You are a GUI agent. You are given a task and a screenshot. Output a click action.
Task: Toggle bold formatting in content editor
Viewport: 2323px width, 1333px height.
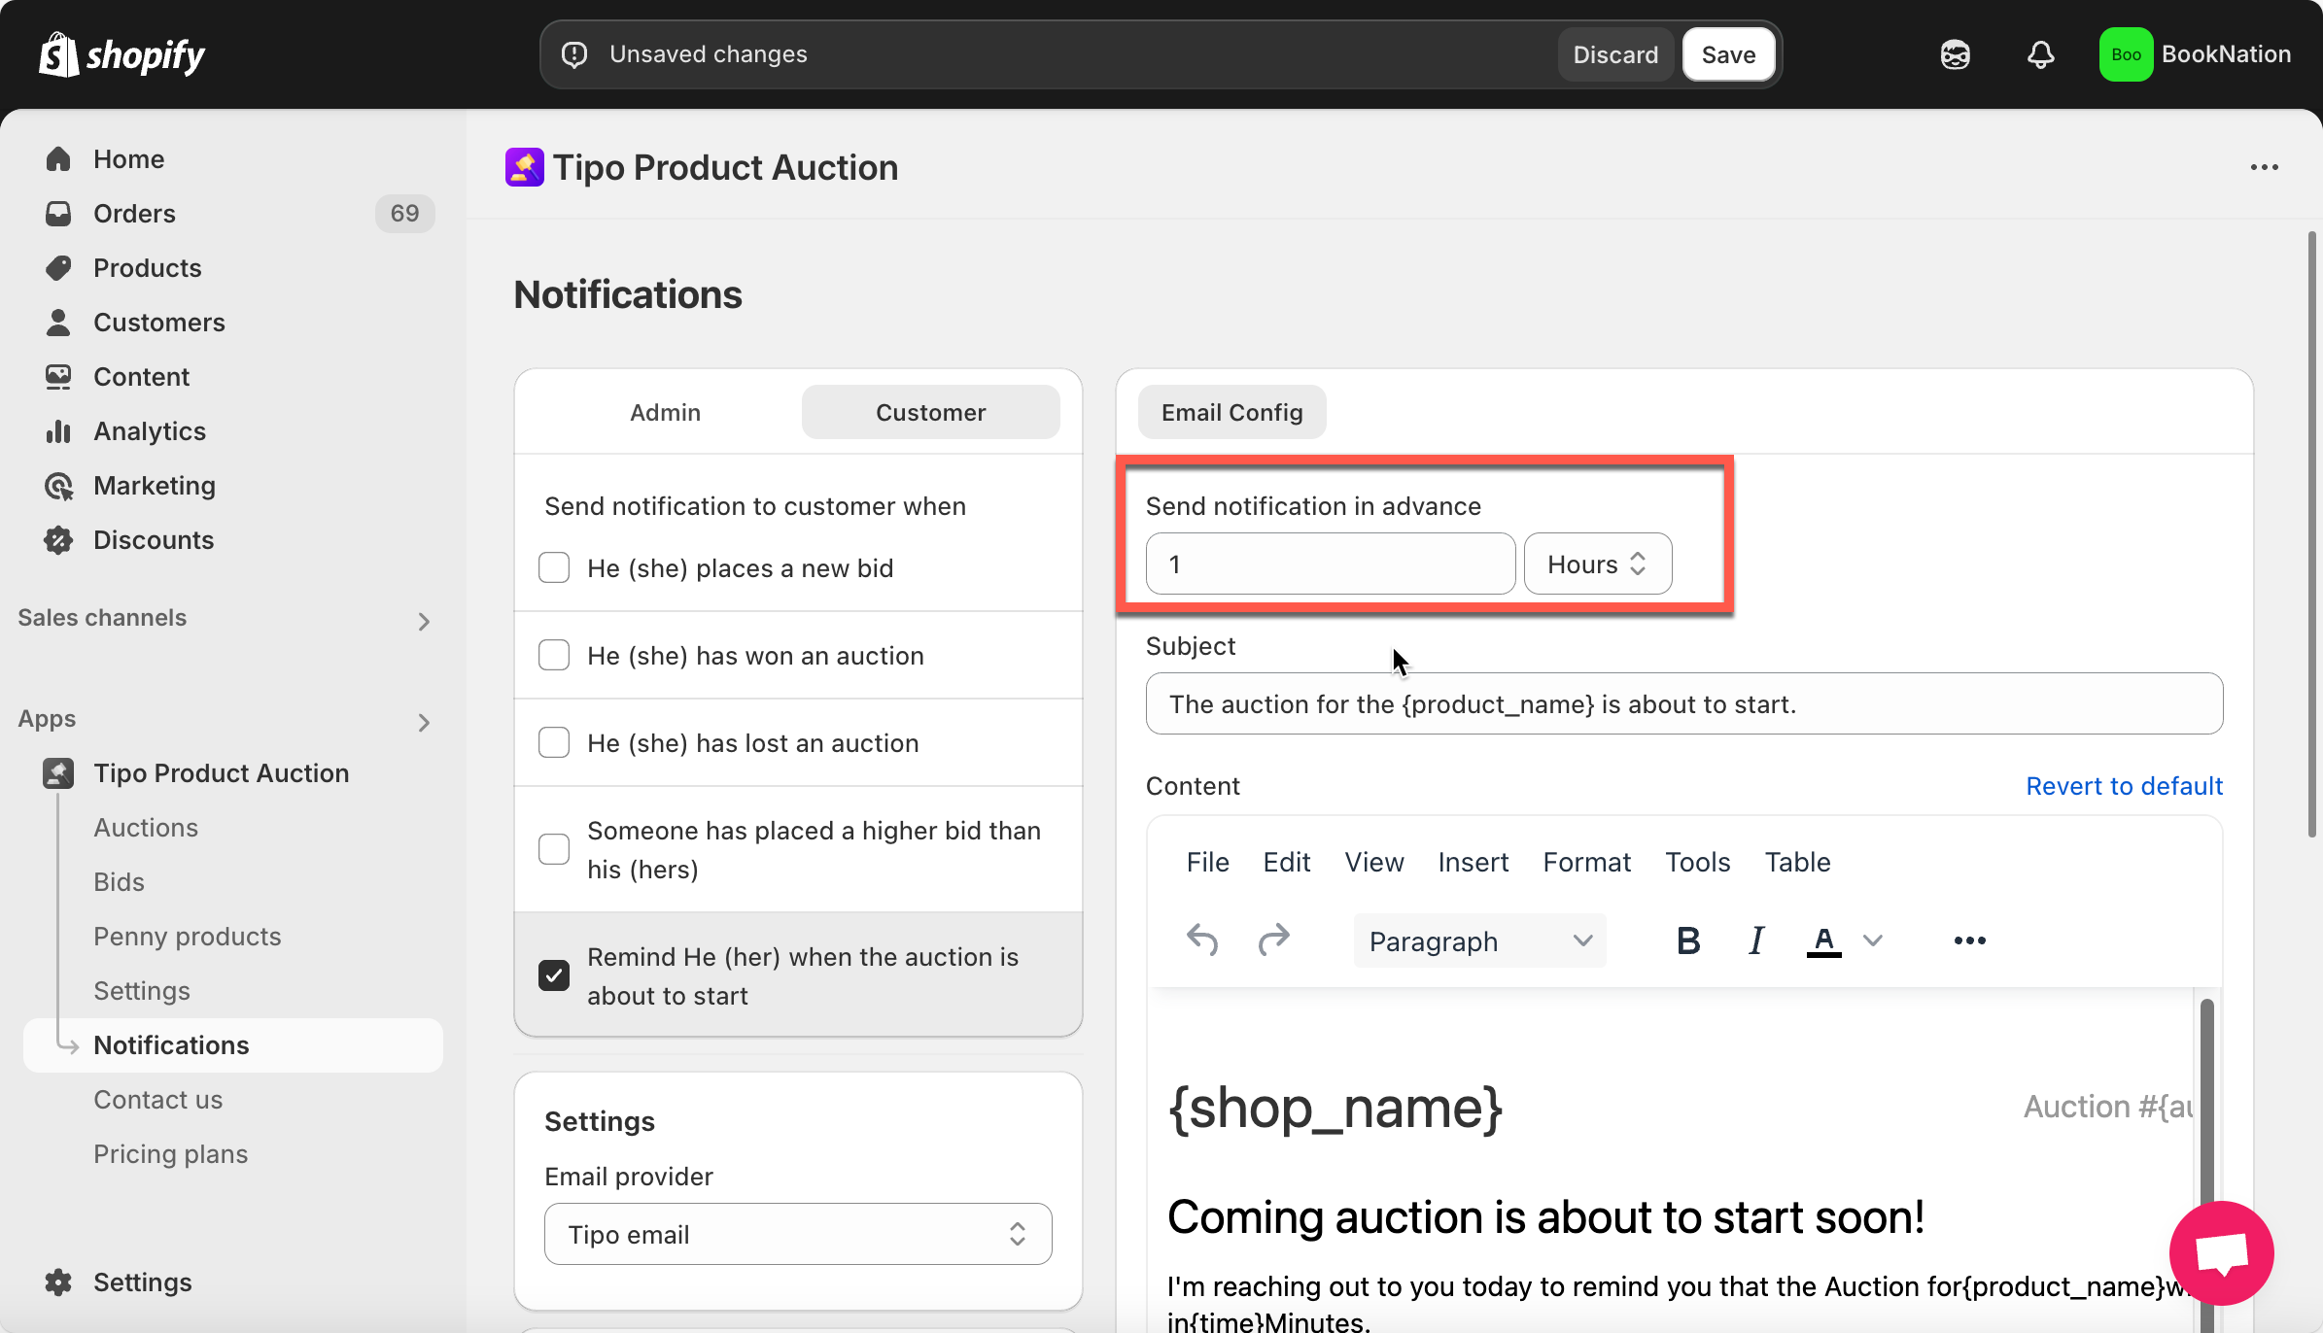click(x=1688, y=940)
